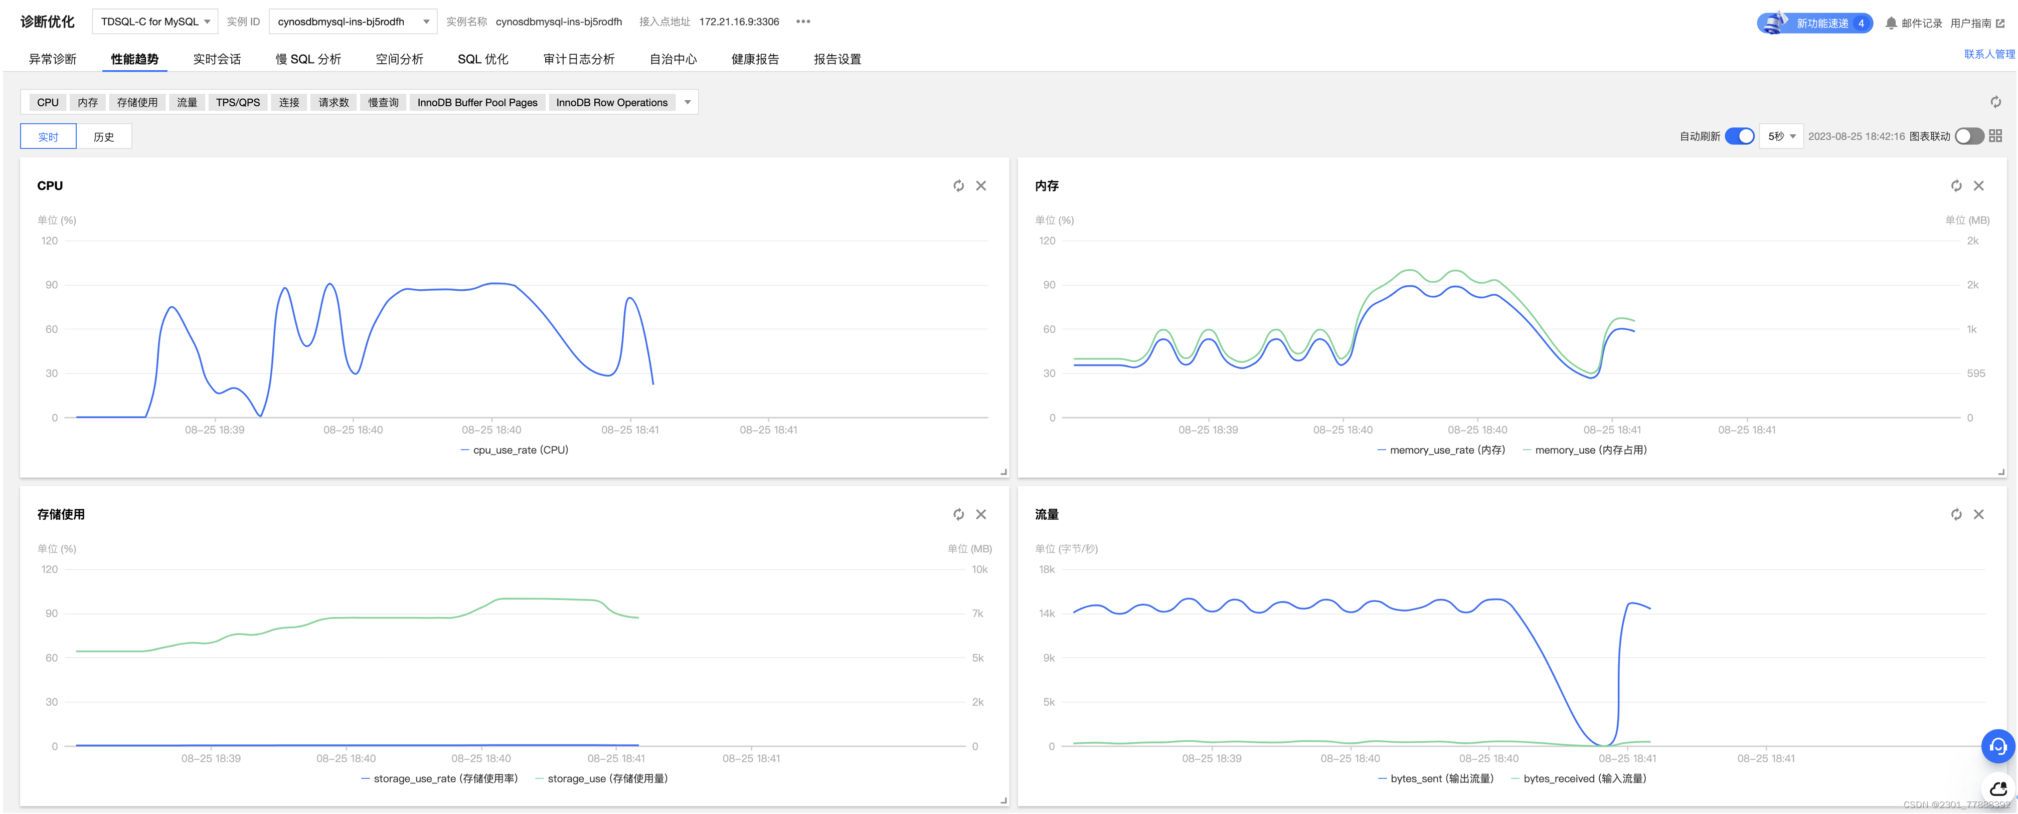The height and width of the screenshot is (814, 2018).
Task: Open 报告设置 tab
Action: pos(836,60)
